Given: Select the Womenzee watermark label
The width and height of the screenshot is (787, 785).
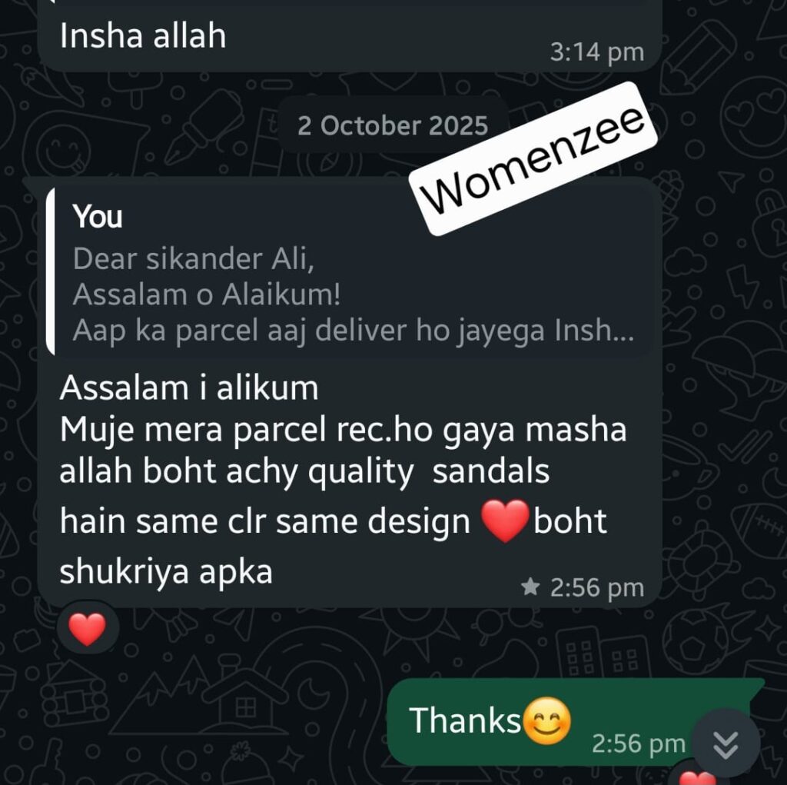Looking at the screenshot, I should [533, 158].
